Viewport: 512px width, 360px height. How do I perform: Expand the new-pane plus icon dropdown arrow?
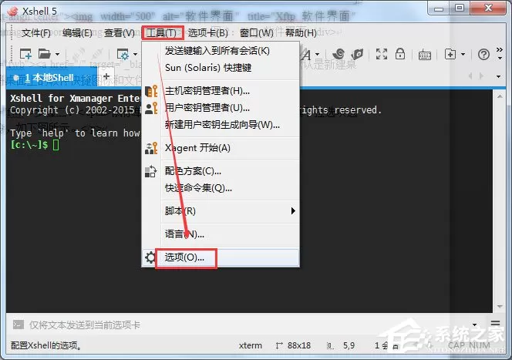coord(463,54)
